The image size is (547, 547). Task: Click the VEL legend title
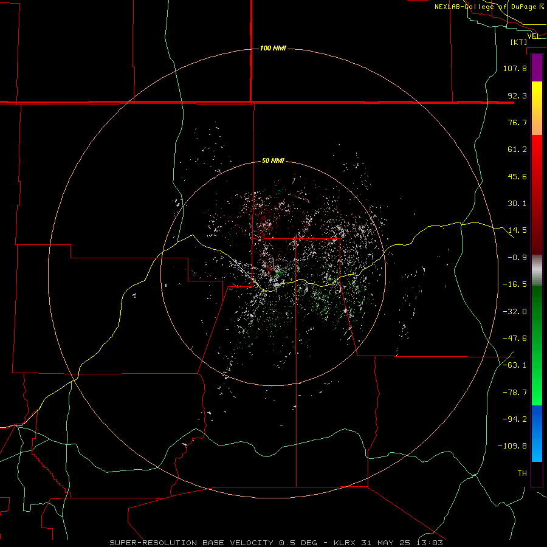click(x=533, y=36)
